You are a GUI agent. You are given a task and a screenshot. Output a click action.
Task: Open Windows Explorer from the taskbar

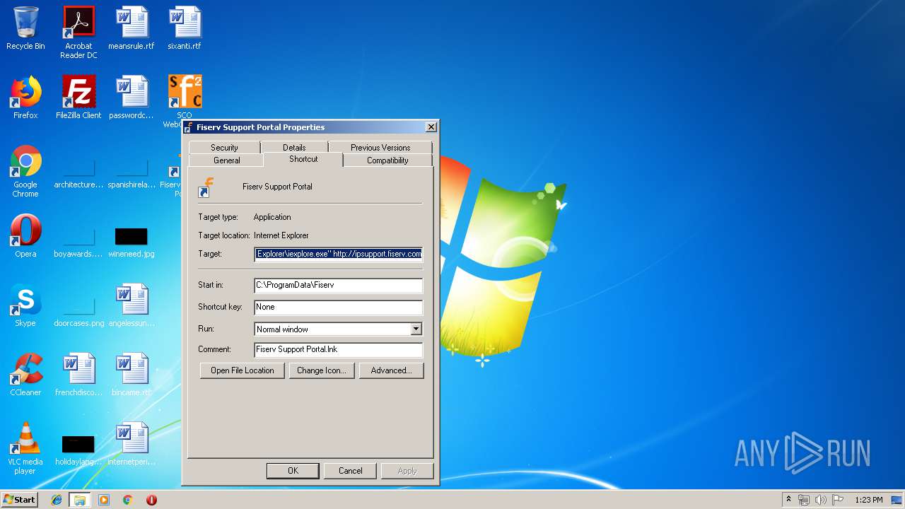point(80,500)
